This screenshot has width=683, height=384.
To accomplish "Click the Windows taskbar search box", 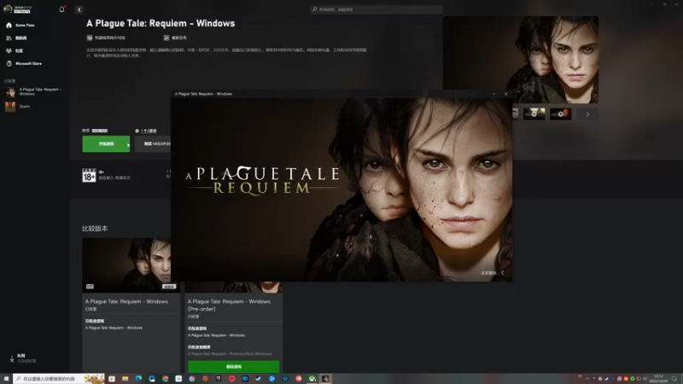I will [59, 379].
